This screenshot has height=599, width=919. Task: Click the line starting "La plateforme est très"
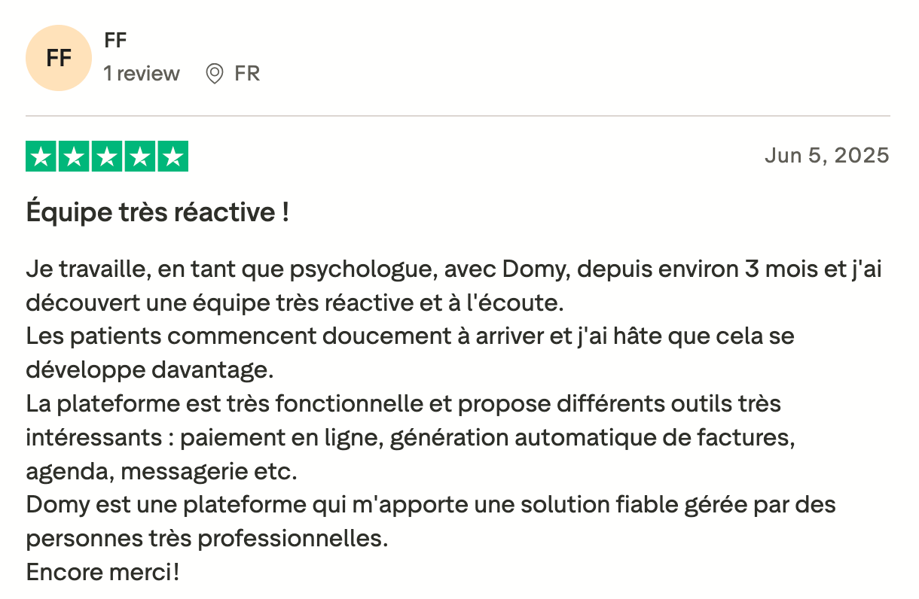(x=403, y=404)
